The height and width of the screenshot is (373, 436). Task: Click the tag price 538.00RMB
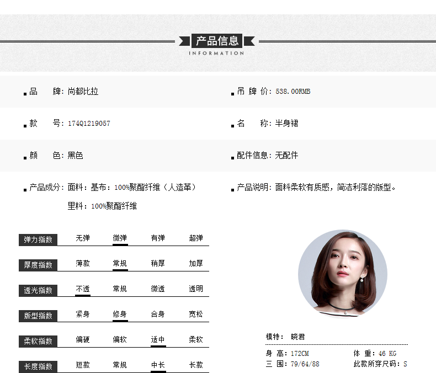coord(293,92)
